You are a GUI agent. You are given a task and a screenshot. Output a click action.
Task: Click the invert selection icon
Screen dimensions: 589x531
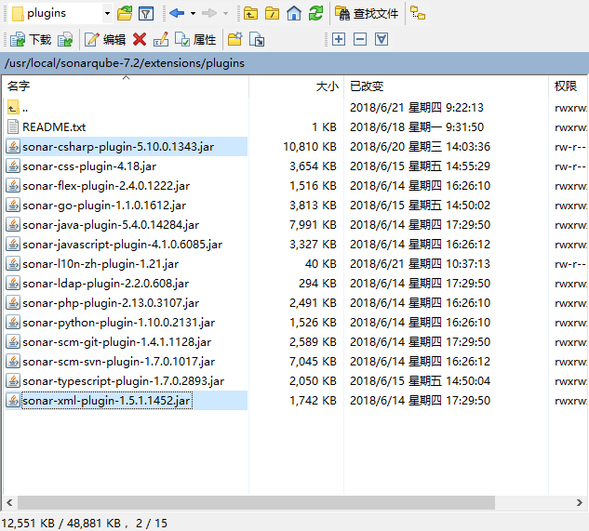click(382, 39)
